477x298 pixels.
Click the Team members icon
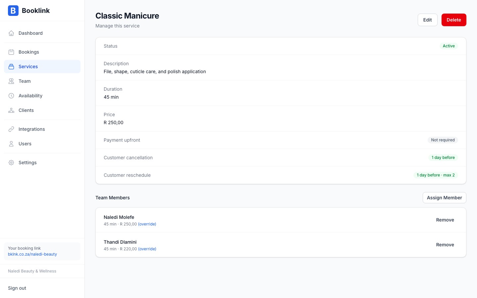coord(11,81)
